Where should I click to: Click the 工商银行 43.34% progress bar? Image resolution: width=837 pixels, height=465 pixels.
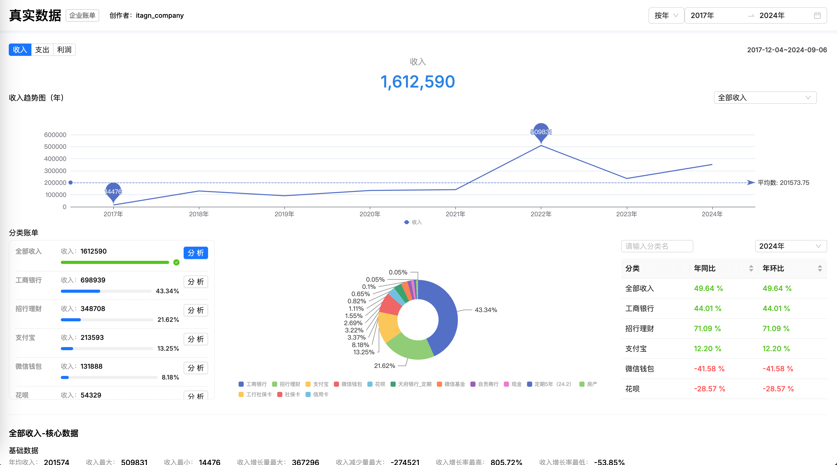(x=106, y=291)
